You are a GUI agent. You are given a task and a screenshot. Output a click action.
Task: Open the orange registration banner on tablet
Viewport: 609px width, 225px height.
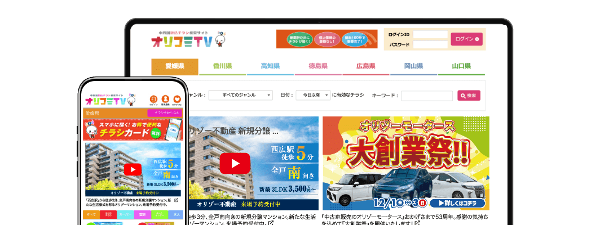326,39
